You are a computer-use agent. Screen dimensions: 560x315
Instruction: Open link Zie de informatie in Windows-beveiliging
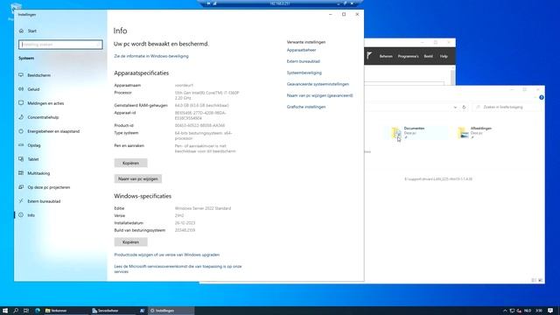(x=151, y=56)
